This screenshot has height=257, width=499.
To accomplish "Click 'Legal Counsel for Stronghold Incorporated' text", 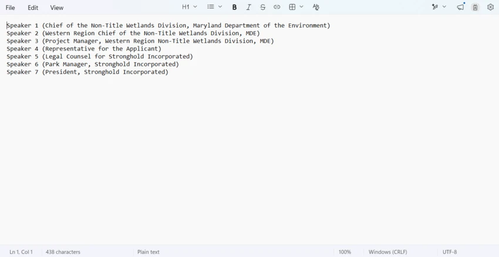I will click(x=117, y=56).
